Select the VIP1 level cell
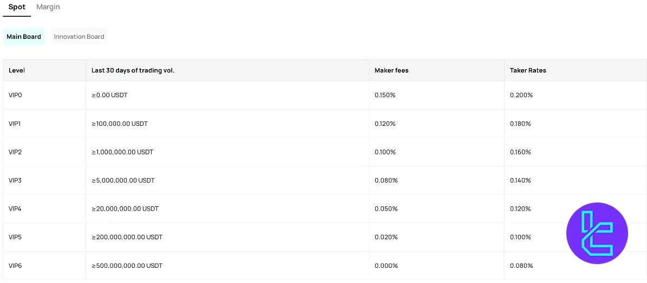The height and width of the screenshot is (283, 647). pos(44,123)
